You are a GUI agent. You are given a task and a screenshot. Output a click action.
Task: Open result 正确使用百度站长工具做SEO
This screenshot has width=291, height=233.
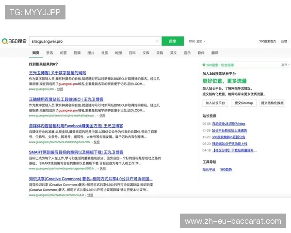(x=66, y=100)
